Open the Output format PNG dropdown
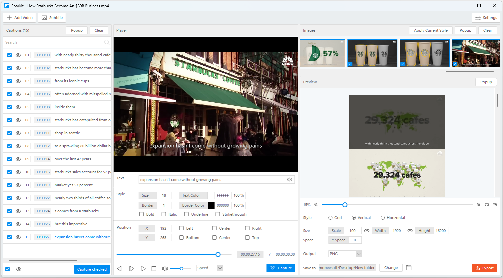 345,254
